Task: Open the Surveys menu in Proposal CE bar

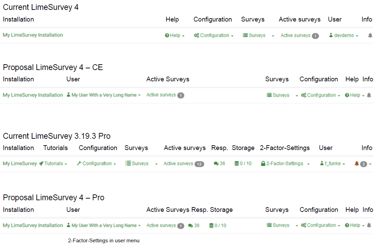Action: (x=281, y=95)
